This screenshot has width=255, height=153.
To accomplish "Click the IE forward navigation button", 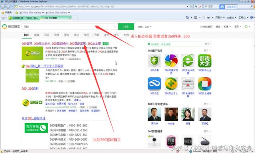I will click(8, 6).
